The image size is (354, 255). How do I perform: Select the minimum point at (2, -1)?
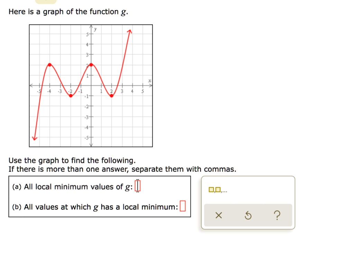[x=111, y=95]
